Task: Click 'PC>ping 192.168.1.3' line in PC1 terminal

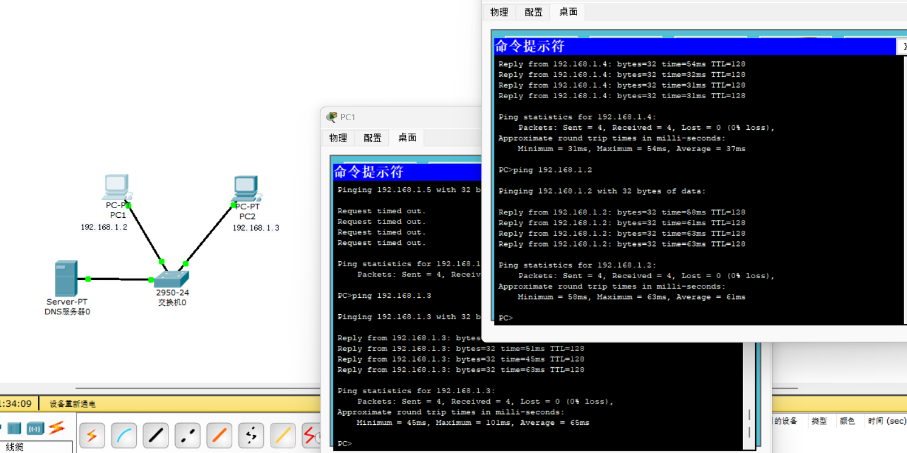Action: pyautogui.click(x=384, y=296)
